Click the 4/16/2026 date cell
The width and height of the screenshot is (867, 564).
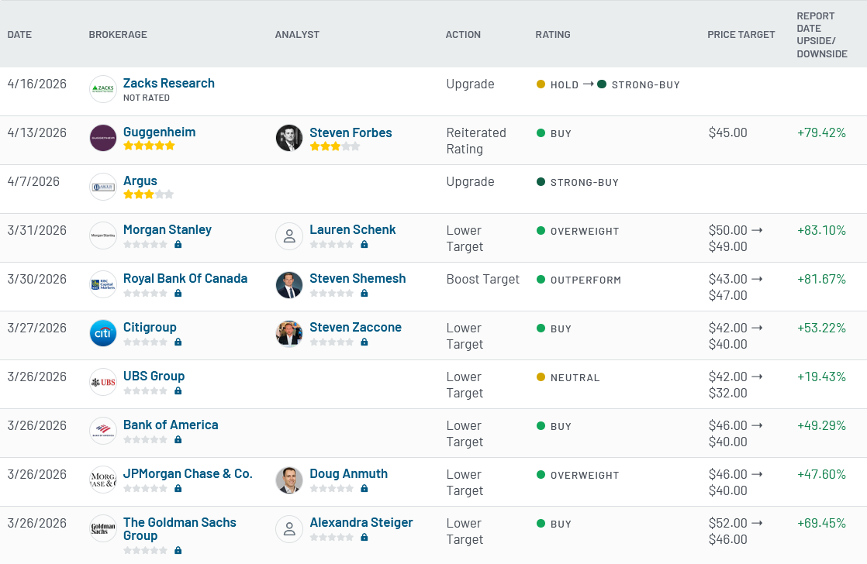pyautogui.click(x=37, y=84)
